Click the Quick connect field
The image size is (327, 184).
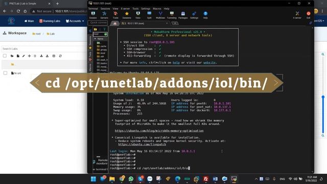click(98, 22)
